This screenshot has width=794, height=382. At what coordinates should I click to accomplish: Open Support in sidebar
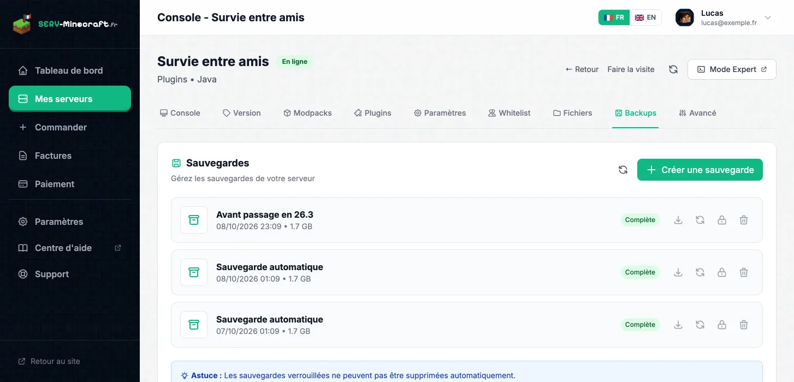[x=70, y=274]
